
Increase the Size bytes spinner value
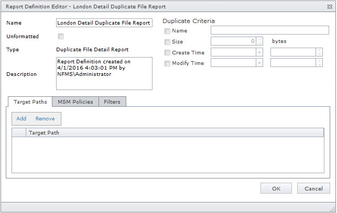tap(260, 39)
